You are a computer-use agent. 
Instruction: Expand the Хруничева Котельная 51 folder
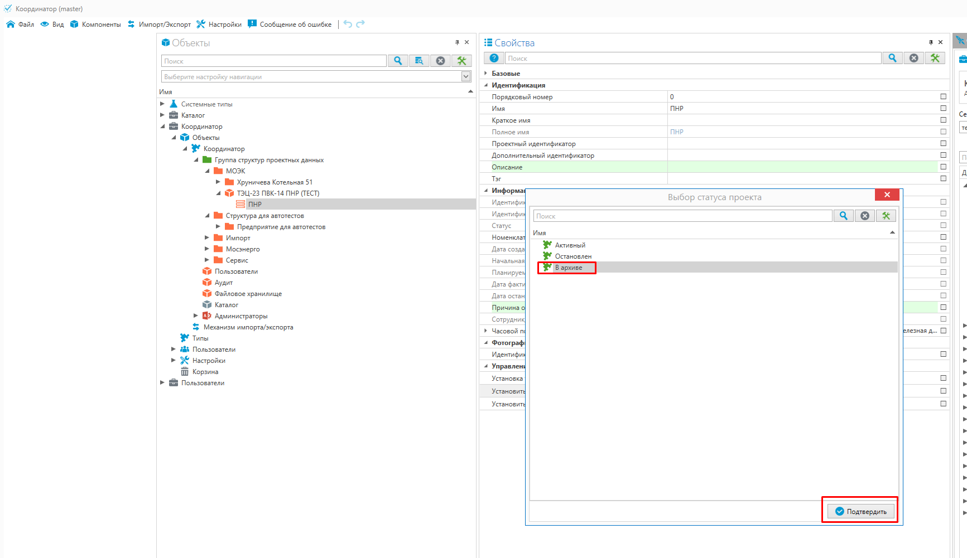coord(218,182)
